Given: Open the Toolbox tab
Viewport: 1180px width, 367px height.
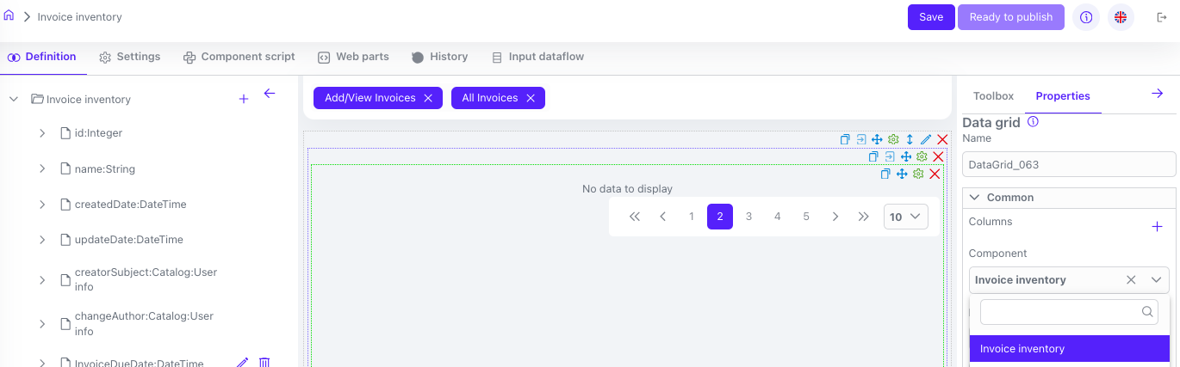Looking at the screenshot, I should tap(993, 96).
